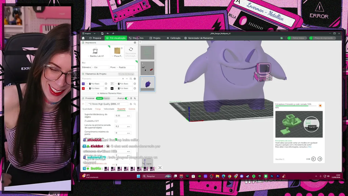Open the Wiki link in the tip

[x=310, y=147]
